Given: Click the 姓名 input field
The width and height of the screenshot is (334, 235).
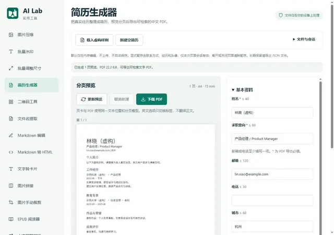Looking at the screenshot, I should click(272, 113).
